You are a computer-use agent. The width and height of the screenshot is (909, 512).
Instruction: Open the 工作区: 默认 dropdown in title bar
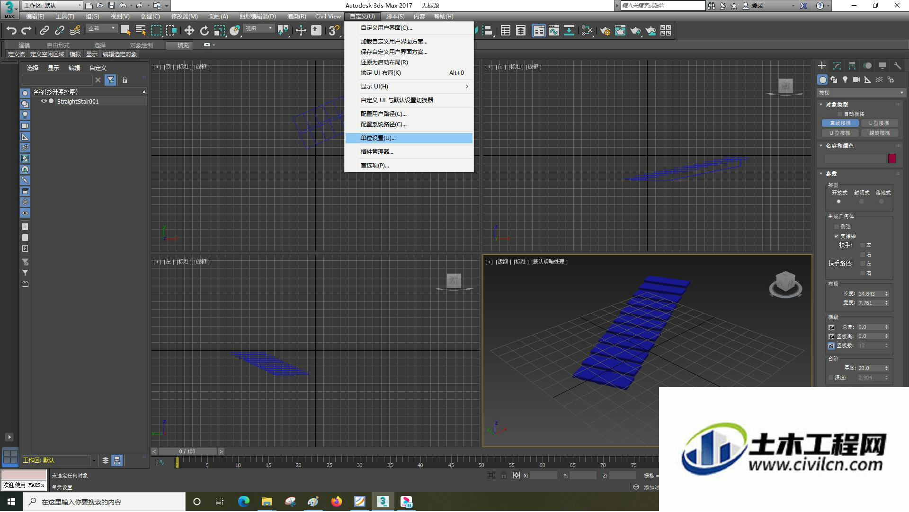point(52,6)
